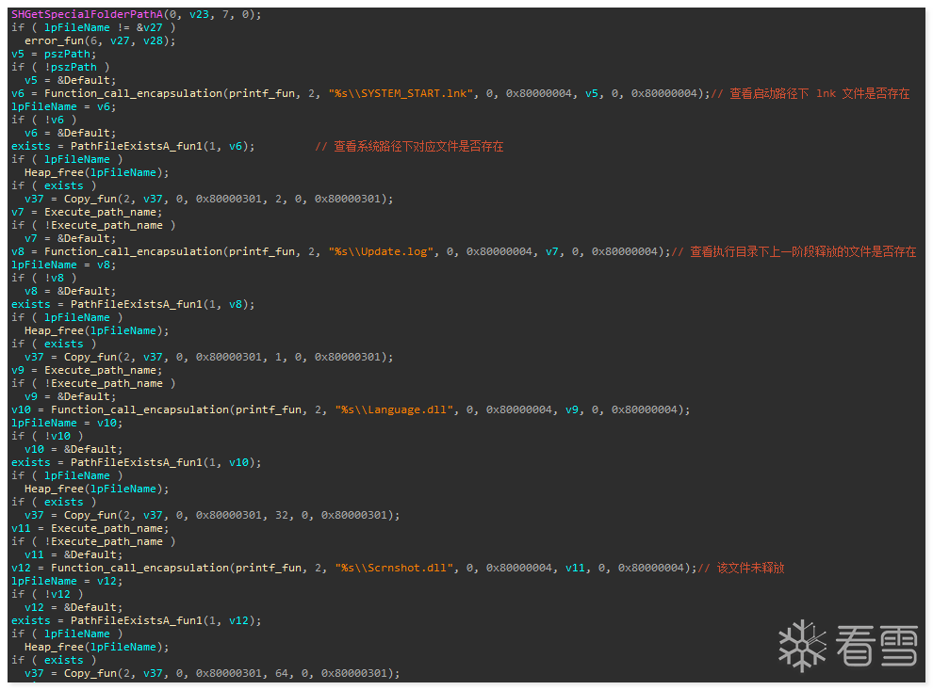Select the line 'v5 = pszPath;'
933x690 pixels.
[54, 54]
